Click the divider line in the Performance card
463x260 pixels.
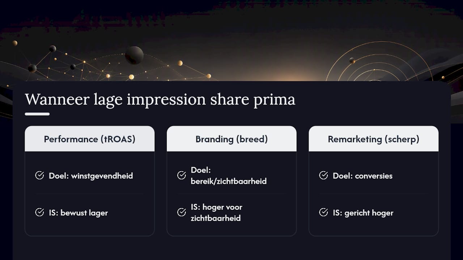[90, 194]
